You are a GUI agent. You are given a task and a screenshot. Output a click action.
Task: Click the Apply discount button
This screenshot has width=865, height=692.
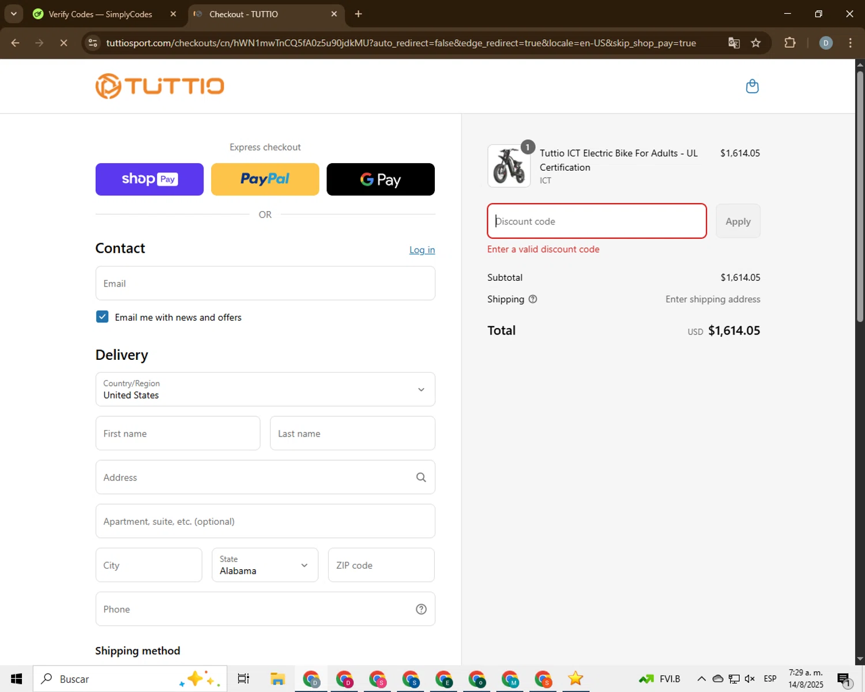click(738, 221)
